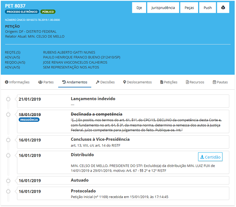
Task: Click the map pin icon beside Deslocamentos
Action: point(125,82)
